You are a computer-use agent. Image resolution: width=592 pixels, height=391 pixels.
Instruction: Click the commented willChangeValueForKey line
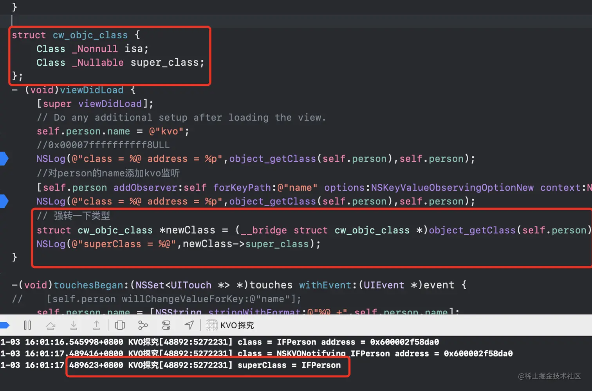[x=157, y=299]
